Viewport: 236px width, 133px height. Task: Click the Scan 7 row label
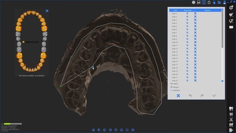[x=174, y=33]
